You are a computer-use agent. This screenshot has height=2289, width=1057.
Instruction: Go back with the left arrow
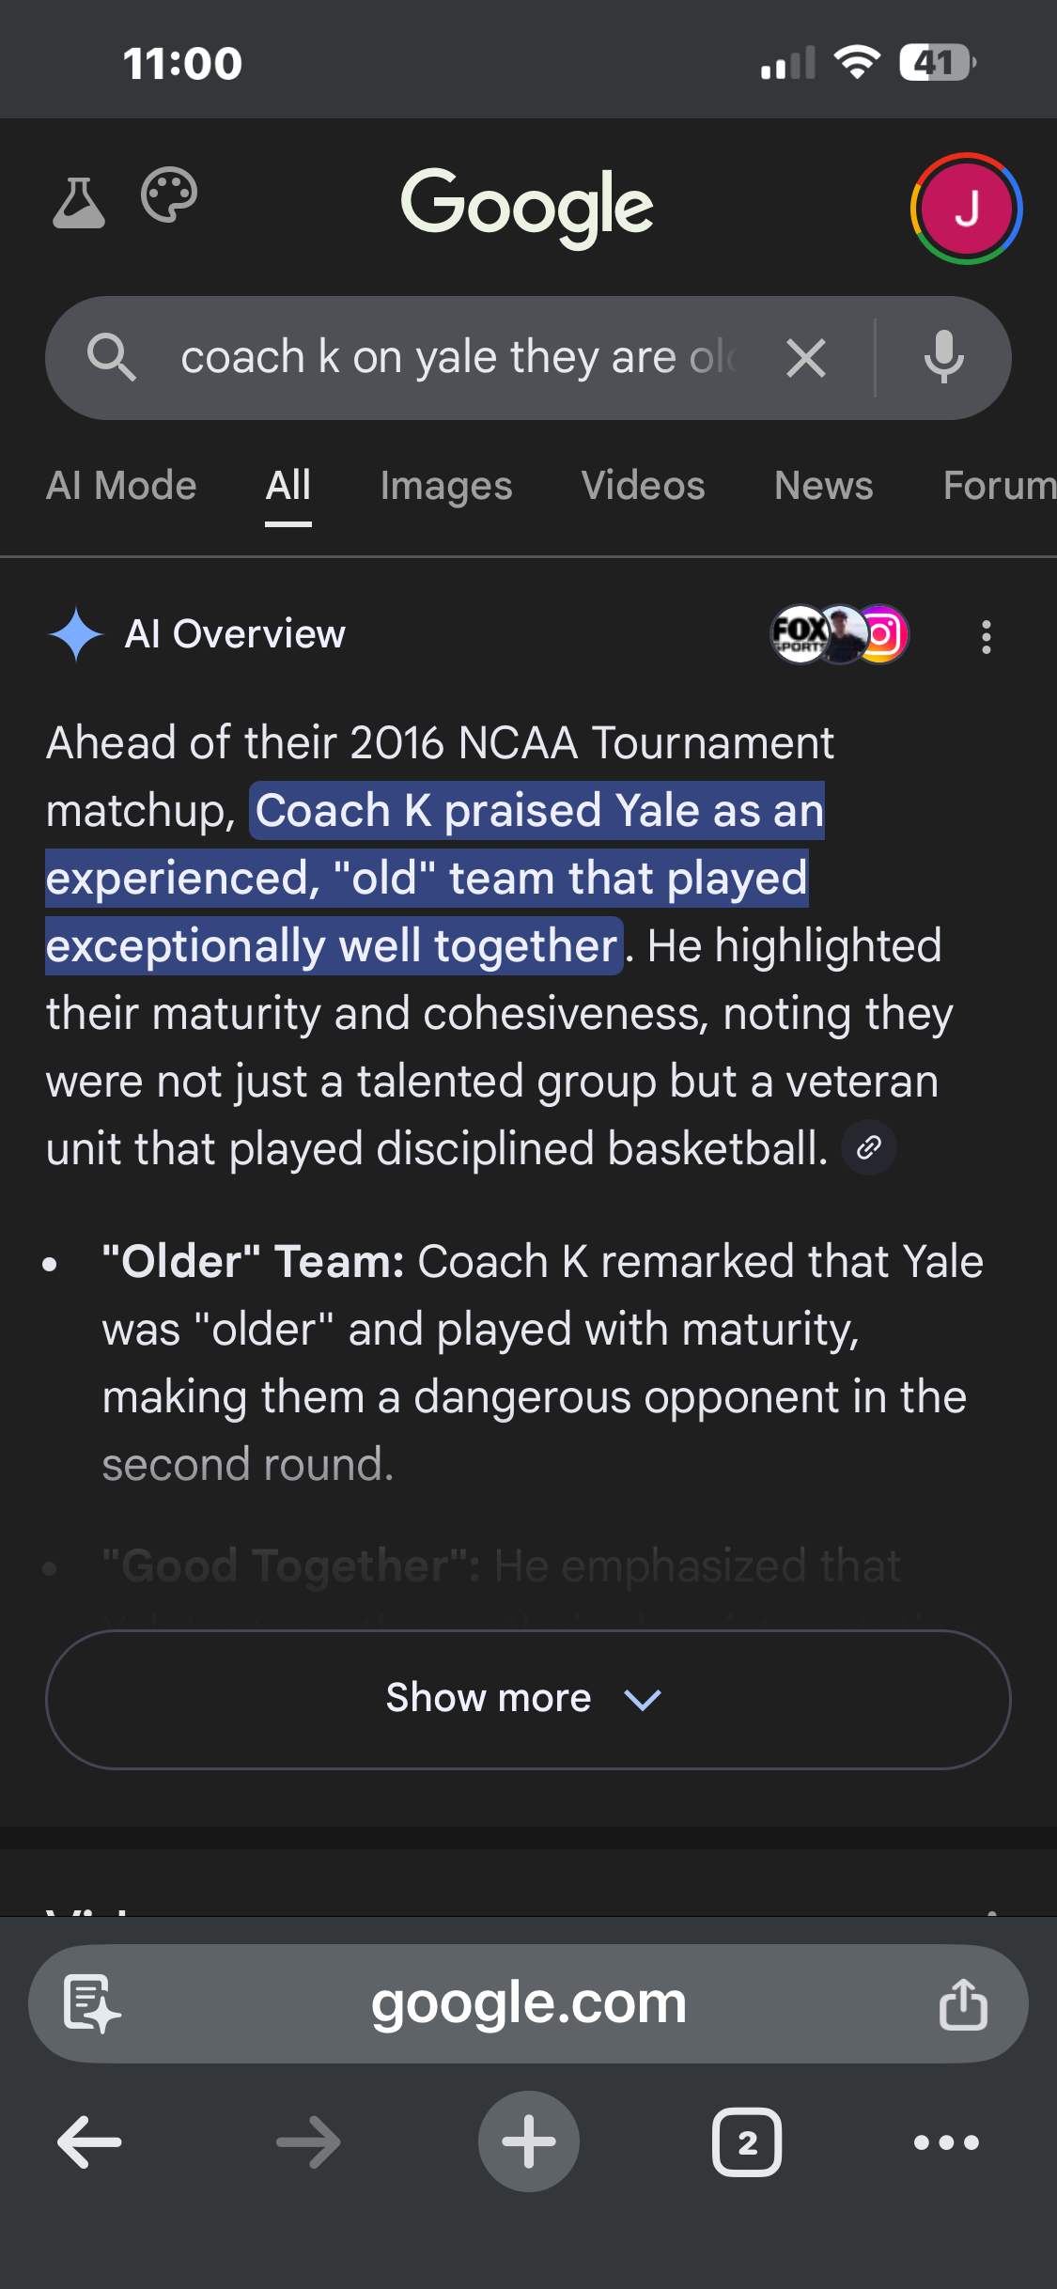[x=90, y=2142]
